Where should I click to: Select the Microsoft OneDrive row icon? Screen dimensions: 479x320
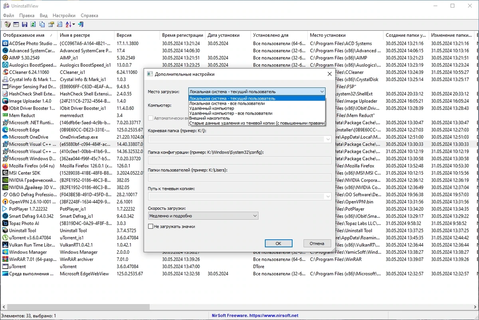point(5,137)
